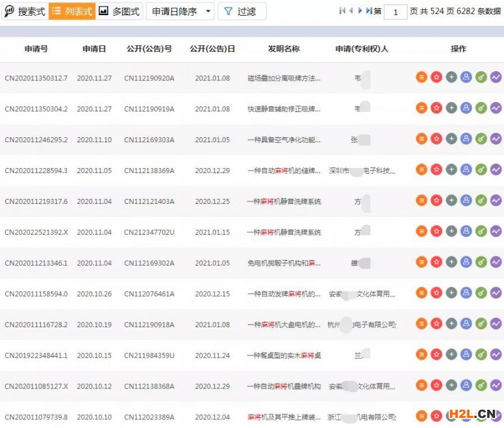Jump to the last results page
The image size is (504, 428).
point(369,11)
